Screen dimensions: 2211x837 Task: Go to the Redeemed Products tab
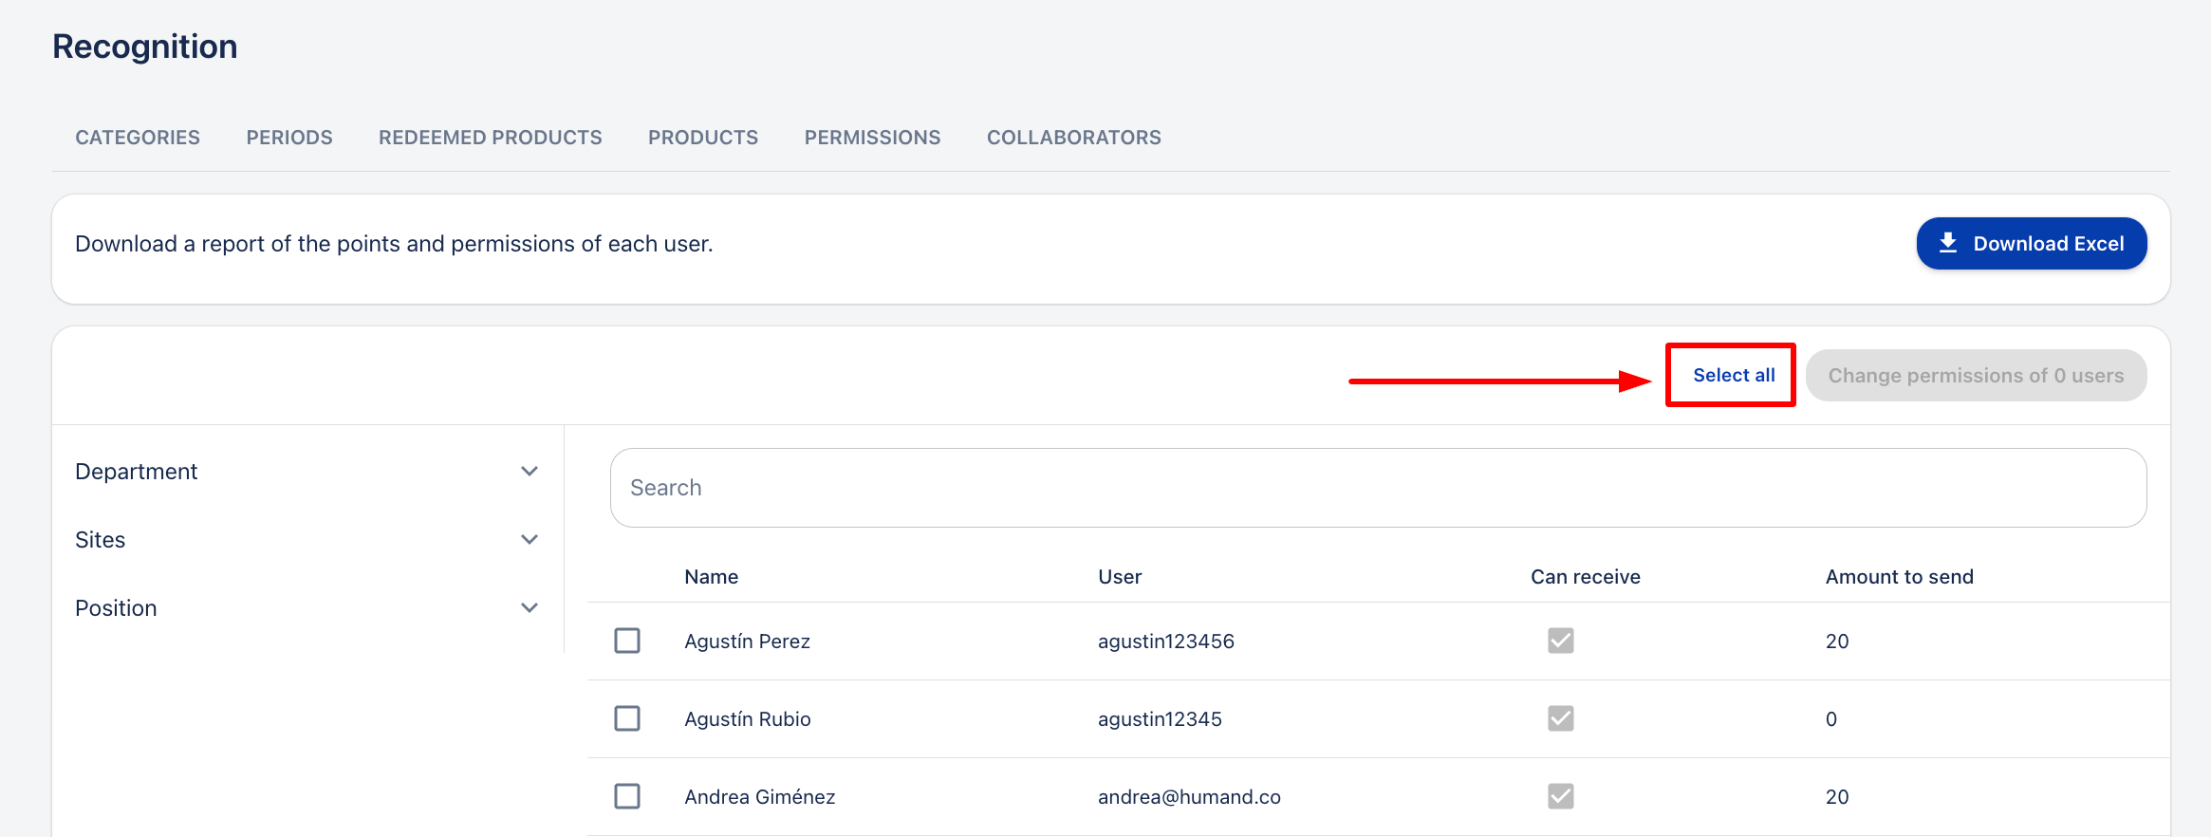490,138
